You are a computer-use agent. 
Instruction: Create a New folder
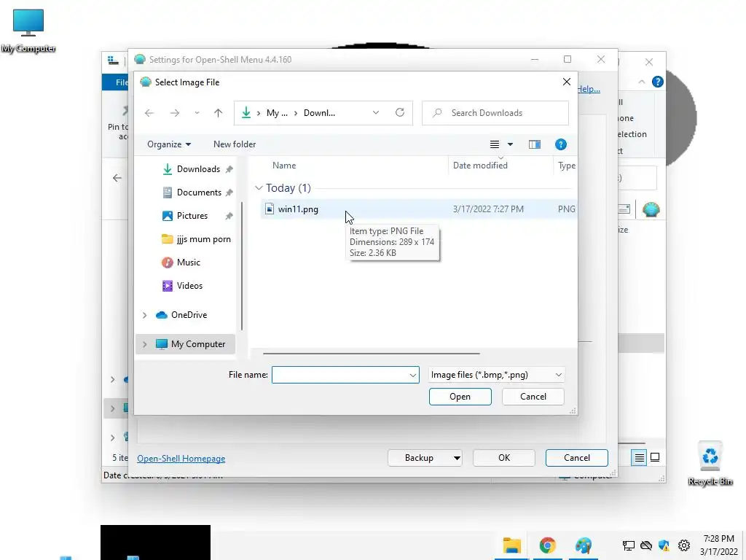point(235,144)
